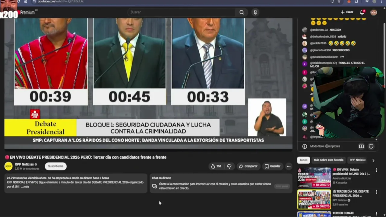
Task: Focus the Buscar search field
Action: coord(182,12)
